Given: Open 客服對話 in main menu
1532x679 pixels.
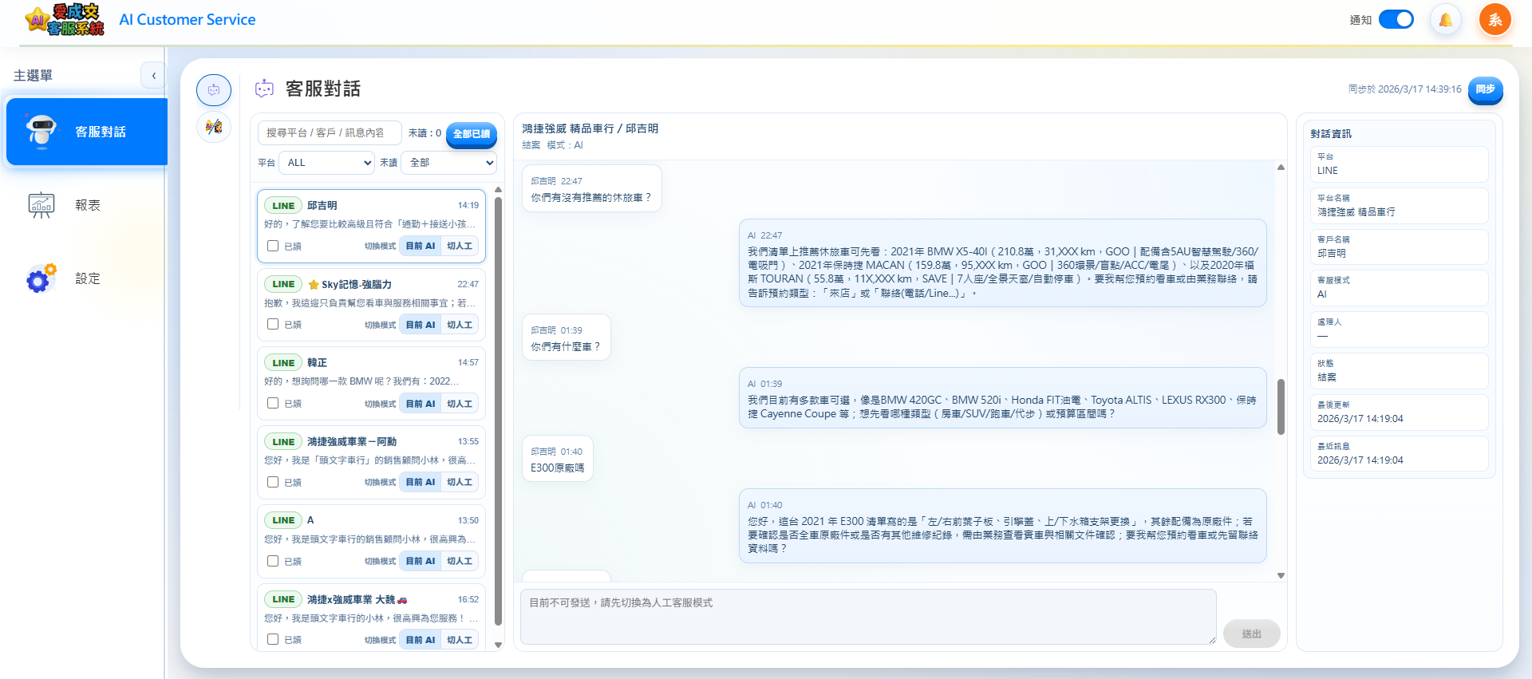Looking at the screenshot, I should [86, 132].
